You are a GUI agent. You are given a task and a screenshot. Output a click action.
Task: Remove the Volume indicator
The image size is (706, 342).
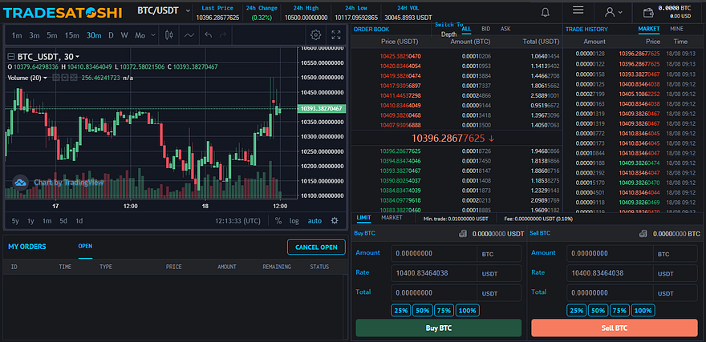[73, 78]
